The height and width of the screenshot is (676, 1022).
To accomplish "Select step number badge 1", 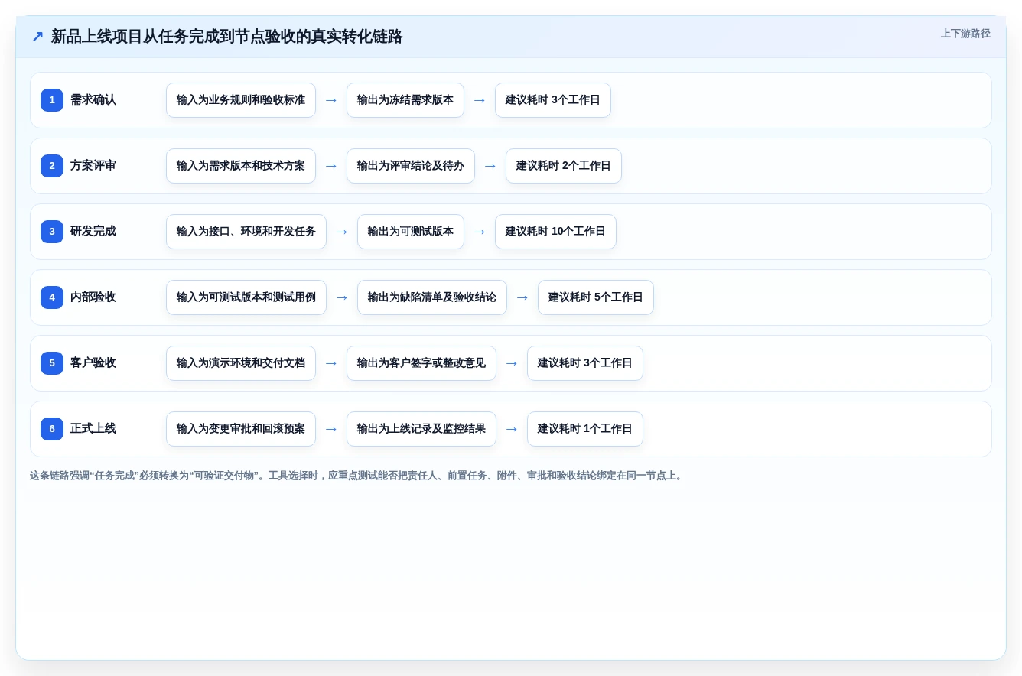I will point(52,100).
